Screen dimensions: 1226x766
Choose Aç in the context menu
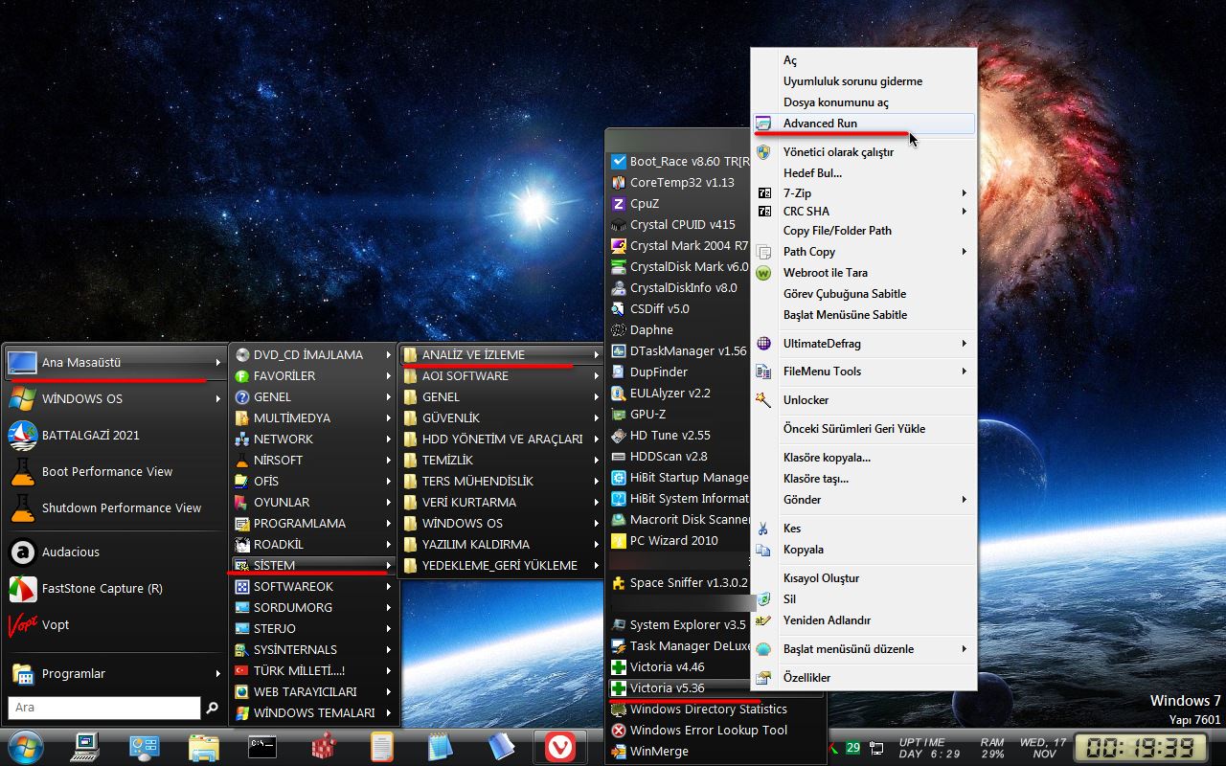[x=790, y=60]
